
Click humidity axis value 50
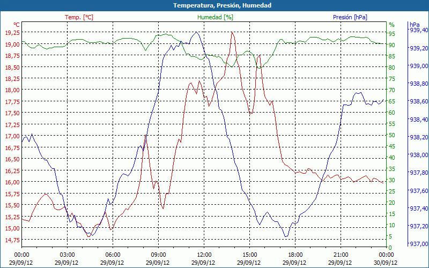click(392, 135)
